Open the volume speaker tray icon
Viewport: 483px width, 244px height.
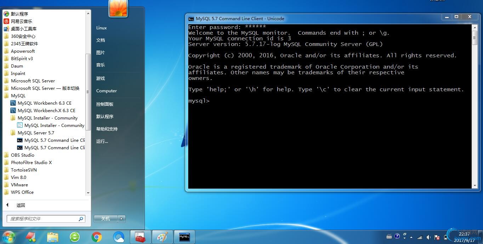[x=428, y=237]
